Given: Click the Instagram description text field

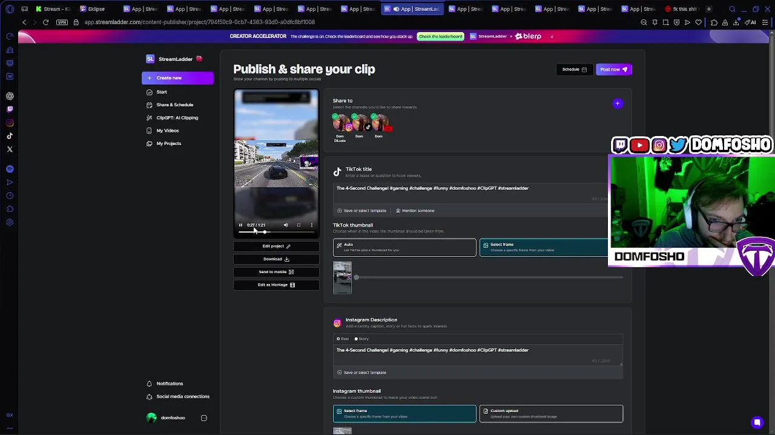Looking at the screenshot, I should [x=478, y=356].
